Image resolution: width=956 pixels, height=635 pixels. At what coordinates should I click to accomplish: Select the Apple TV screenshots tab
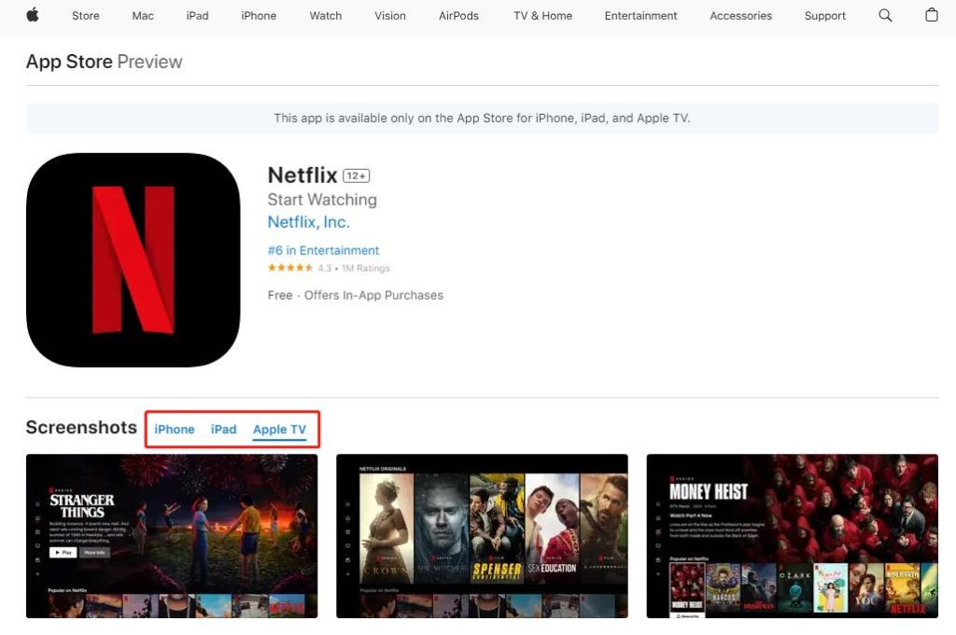tap(280, 430)
